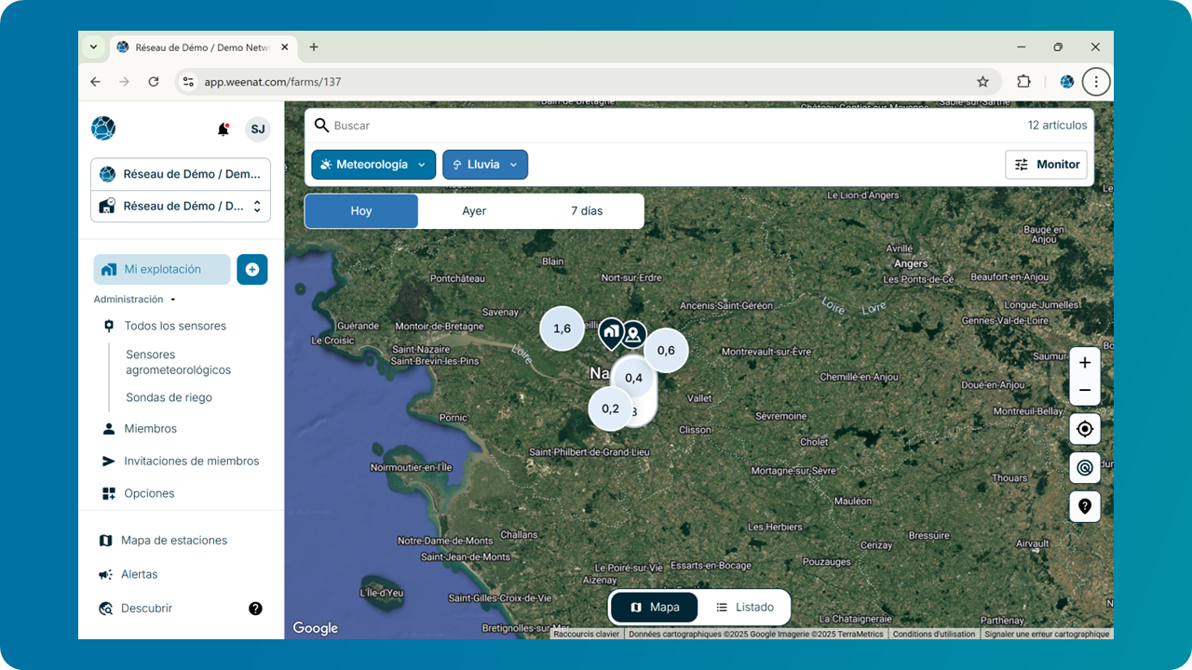
Task: Select the Ayer time period
Action: coord(474,211)
